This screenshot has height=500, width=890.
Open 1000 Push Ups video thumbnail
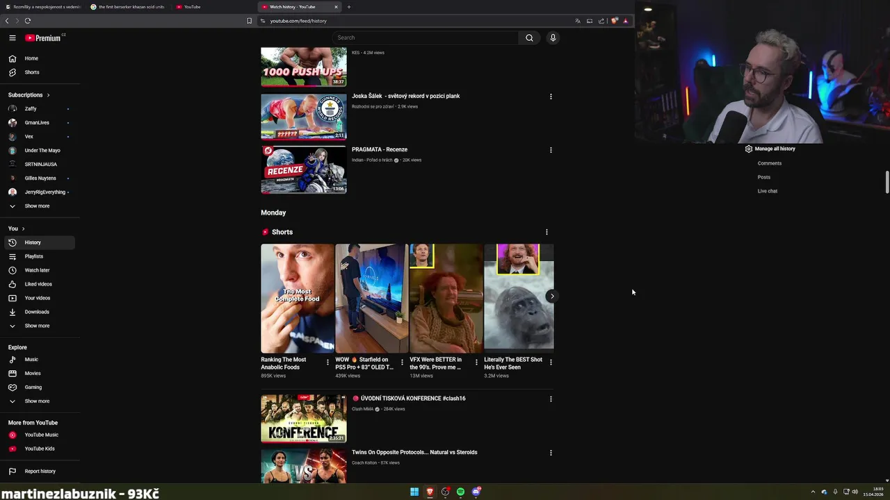pyautogui.click(x=303, y=67)
